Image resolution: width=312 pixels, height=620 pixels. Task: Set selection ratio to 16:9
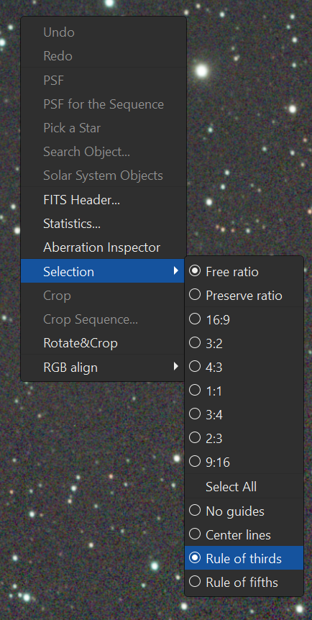coord(244,319)
